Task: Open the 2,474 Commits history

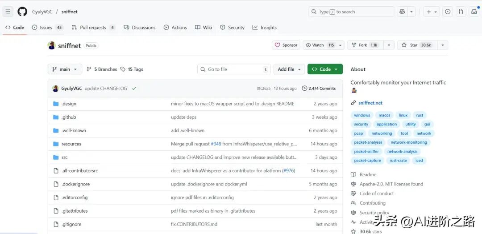Action: [x=319, y=88]
